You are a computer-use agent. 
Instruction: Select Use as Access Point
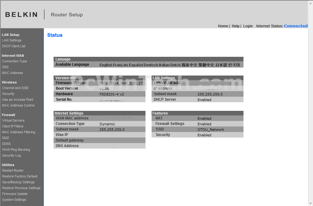coord(17,99)
